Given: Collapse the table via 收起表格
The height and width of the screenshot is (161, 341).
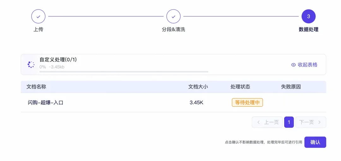Looking at the screenshot, I should click(307, 65).
